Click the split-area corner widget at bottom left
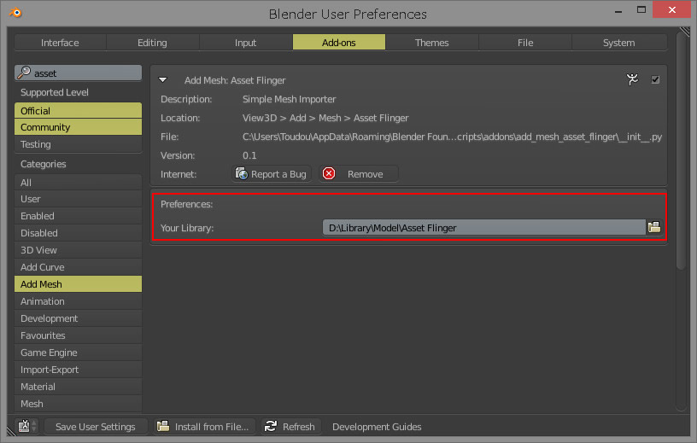 point(12,431)
